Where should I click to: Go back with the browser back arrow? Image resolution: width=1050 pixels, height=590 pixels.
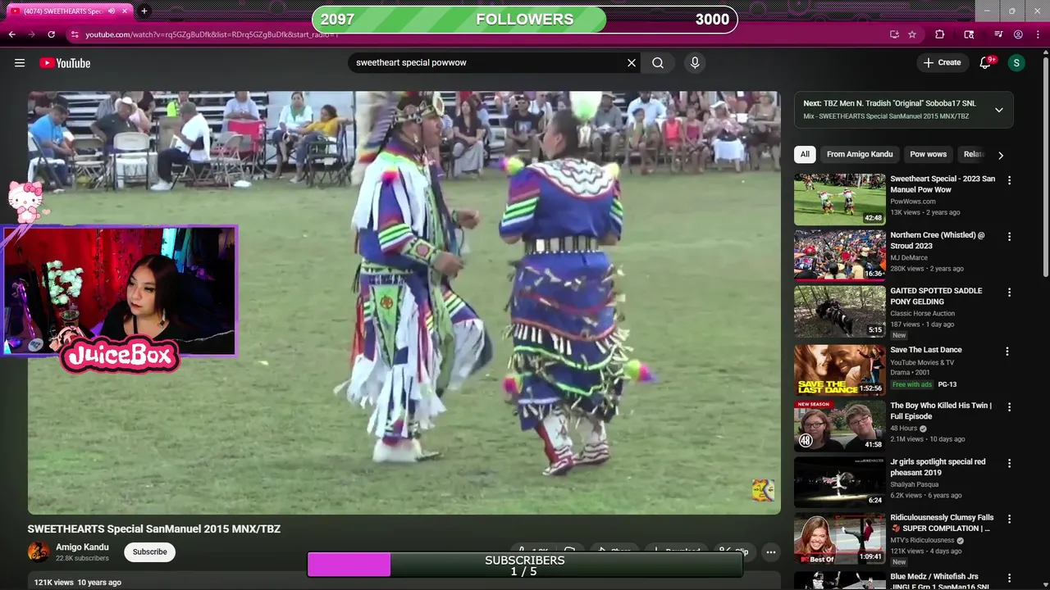tap(11, 34)
